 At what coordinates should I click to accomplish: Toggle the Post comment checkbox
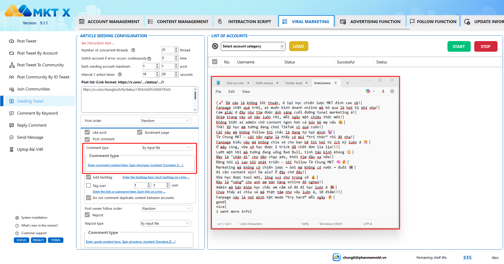[87, 139]
